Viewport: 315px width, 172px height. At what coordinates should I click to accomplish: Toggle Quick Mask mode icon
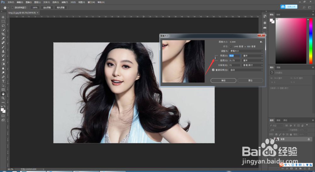(x=3, y=116)
